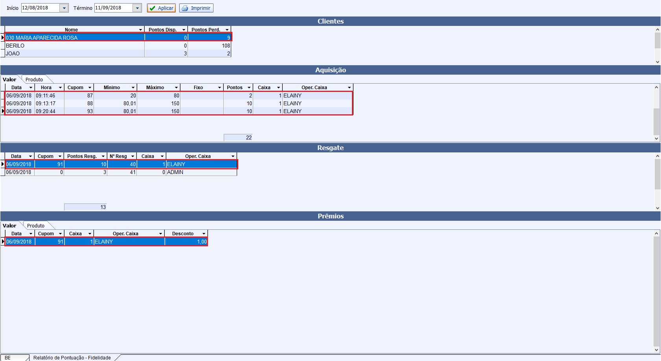Screen dimensions: 661x361
Task: Open the Início date dropdown
Action: tap(64, 8)
